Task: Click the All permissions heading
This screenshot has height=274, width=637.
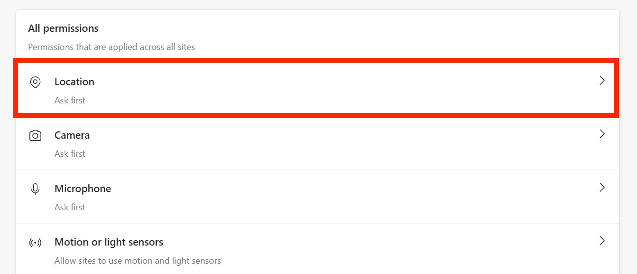Action: click(x=63, y=28)
